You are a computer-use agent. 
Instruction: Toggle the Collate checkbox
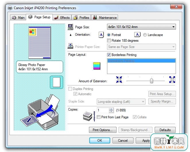pos(135,117)
